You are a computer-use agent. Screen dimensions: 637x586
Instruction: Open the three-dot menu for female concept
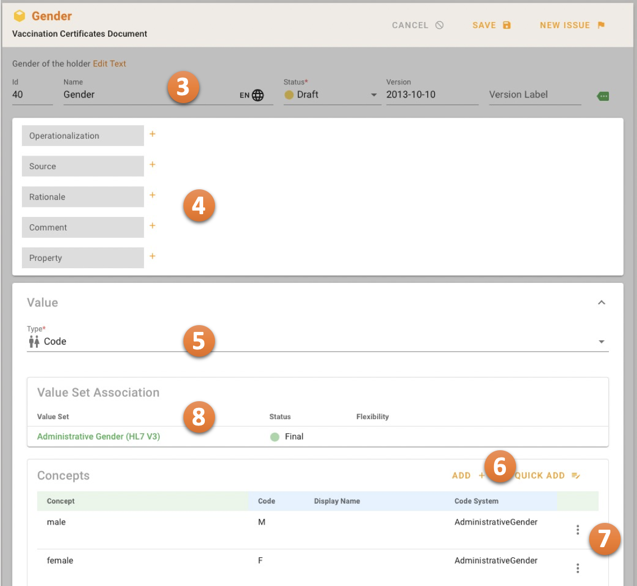point(577,568)
